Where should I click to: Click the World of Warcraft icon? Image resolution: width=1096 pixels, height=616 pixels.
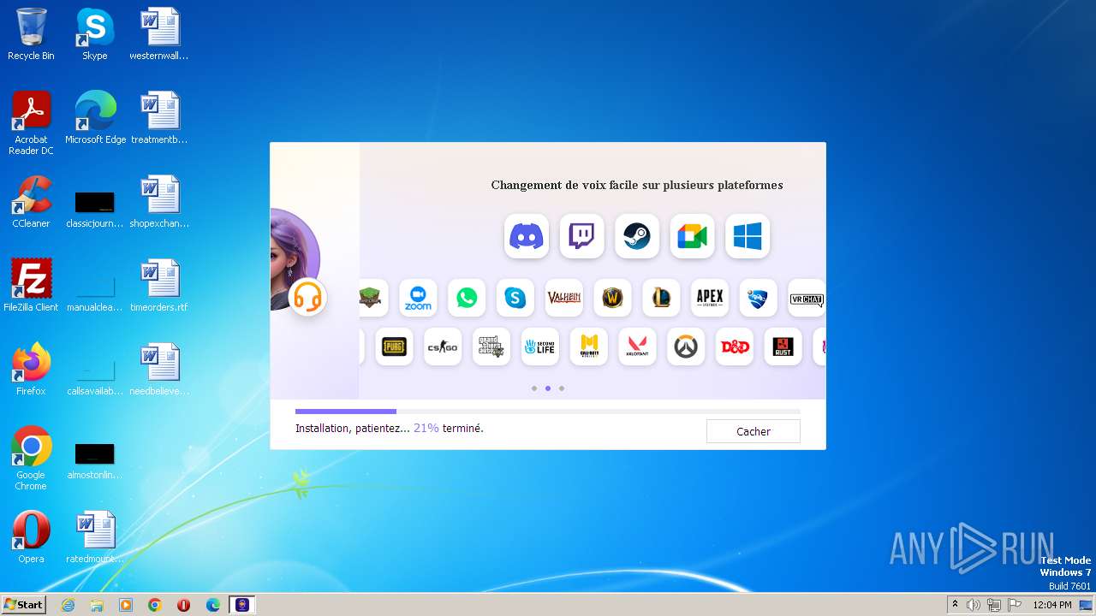click(612, 298)
